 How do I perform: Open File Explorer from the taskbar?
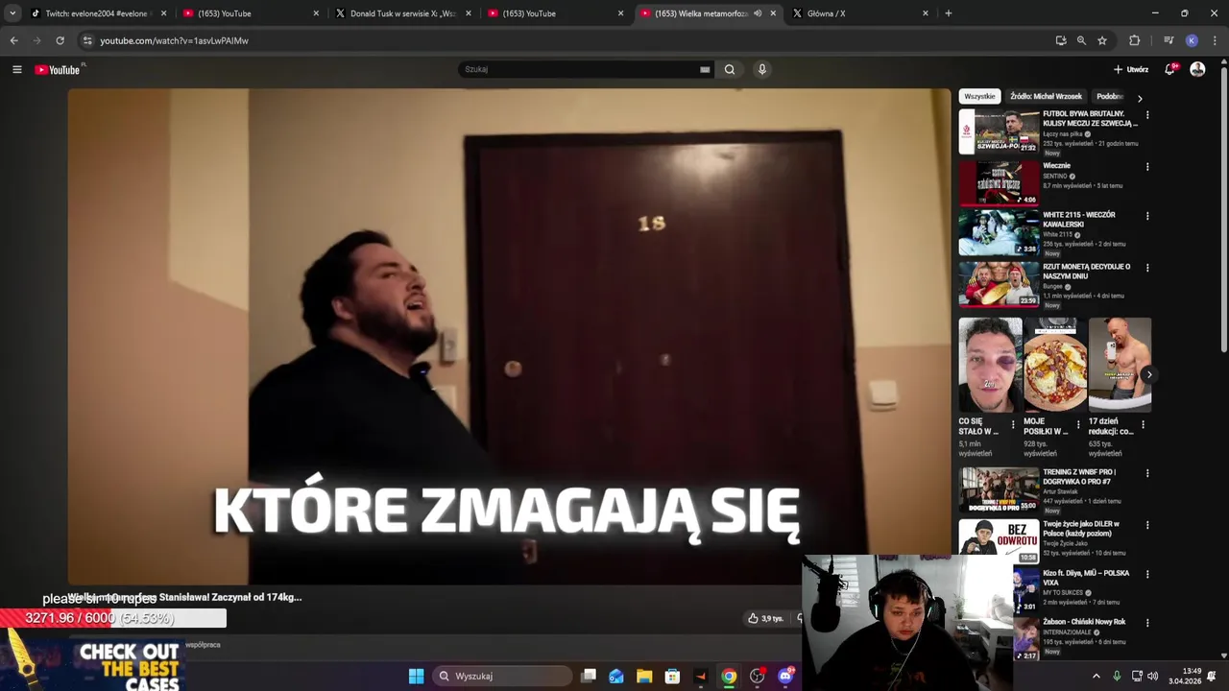pyautogui.click(x=644, y=676)
